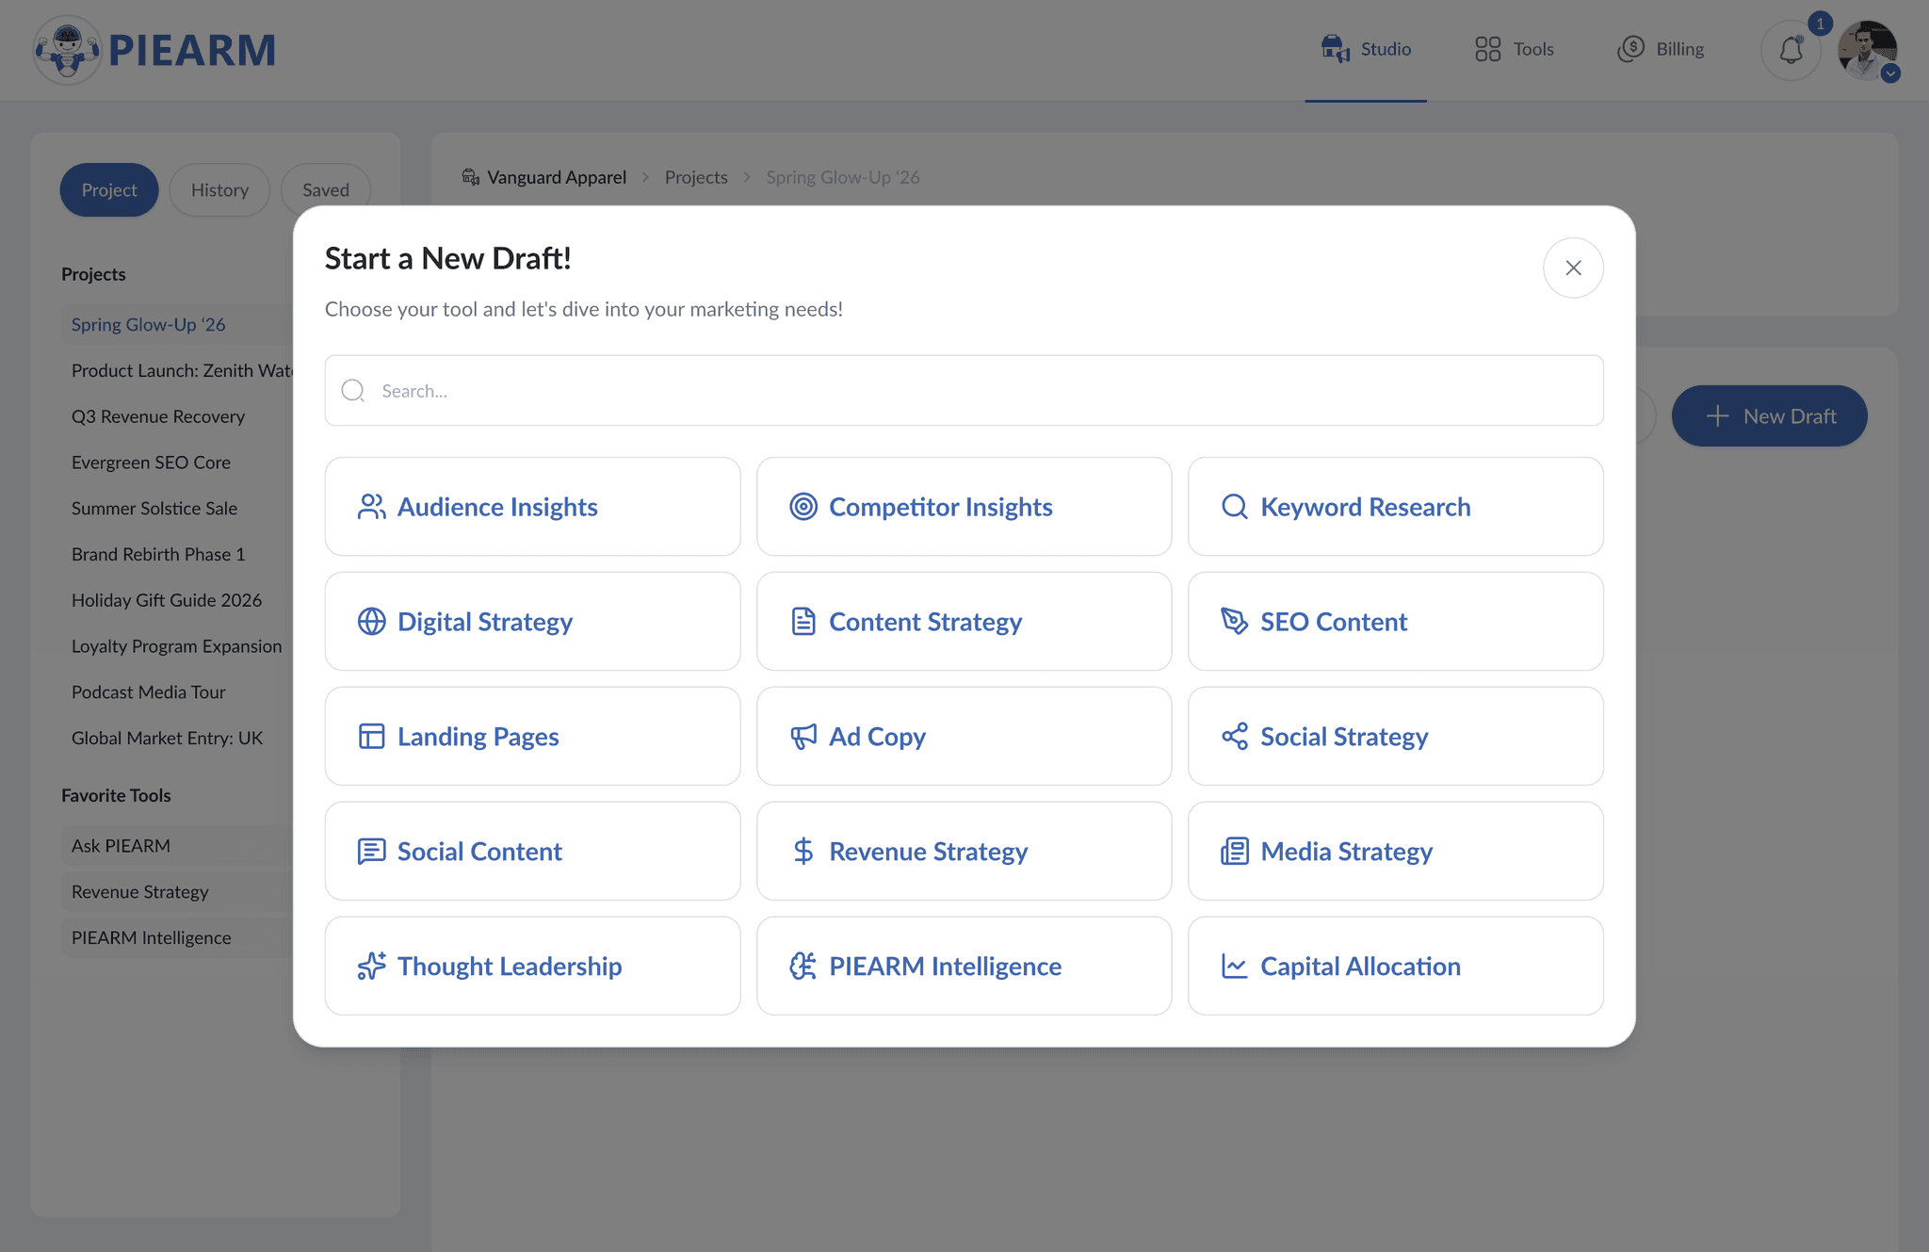Open Ask PIEARM favorite tool
This screenshot has width=1929, height=1252.
[179, 846]
